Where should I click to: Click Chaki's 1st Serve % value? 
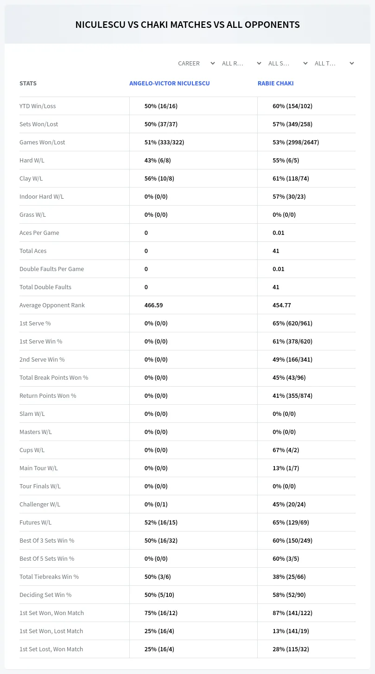292,323
